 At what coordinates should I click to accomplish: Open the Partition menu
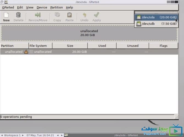[x=57, y=7]
